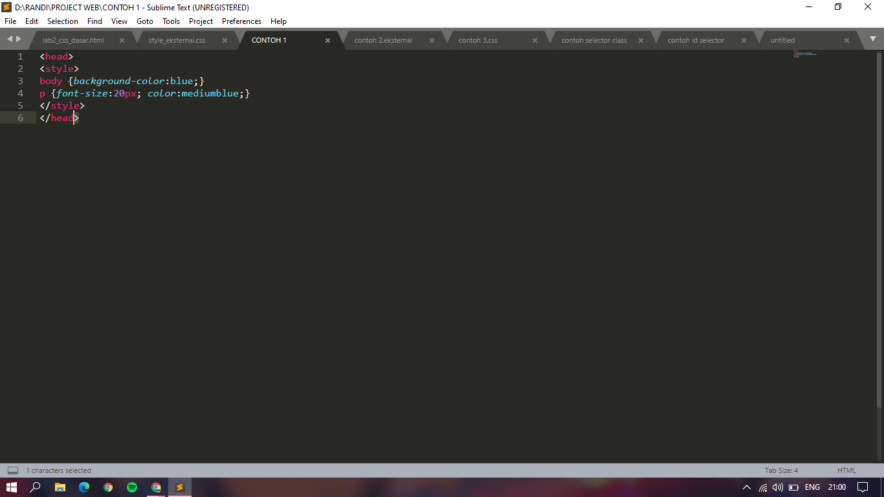Open Microsoft Edge from the taskbar
The width and height of the screenshot is (884, 497).
tap(84, 487)
